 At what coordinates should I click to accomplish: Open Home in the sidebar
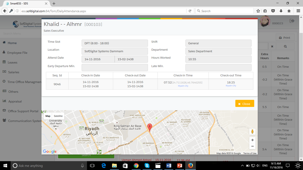coord(12,43)
